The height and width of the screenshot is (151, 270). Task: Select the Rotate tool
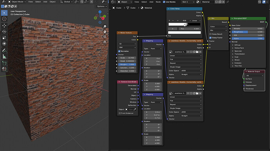coord(4,32)
